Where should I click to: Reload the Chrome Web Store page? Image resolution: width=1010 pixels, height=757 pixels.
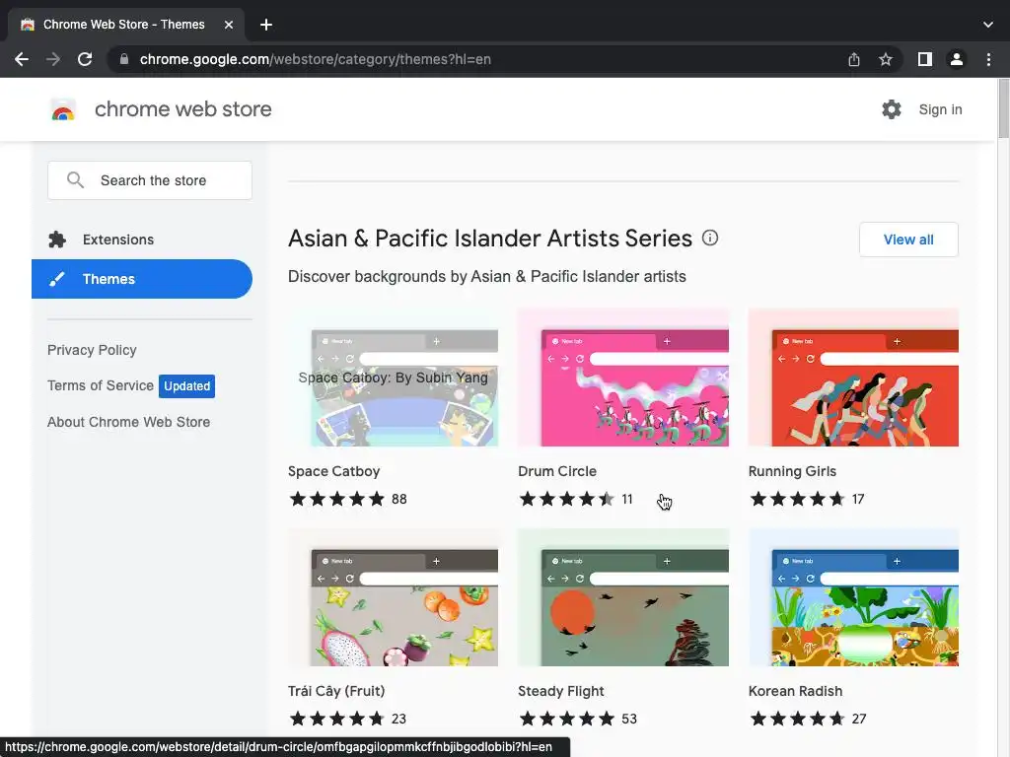click(85, 59)
